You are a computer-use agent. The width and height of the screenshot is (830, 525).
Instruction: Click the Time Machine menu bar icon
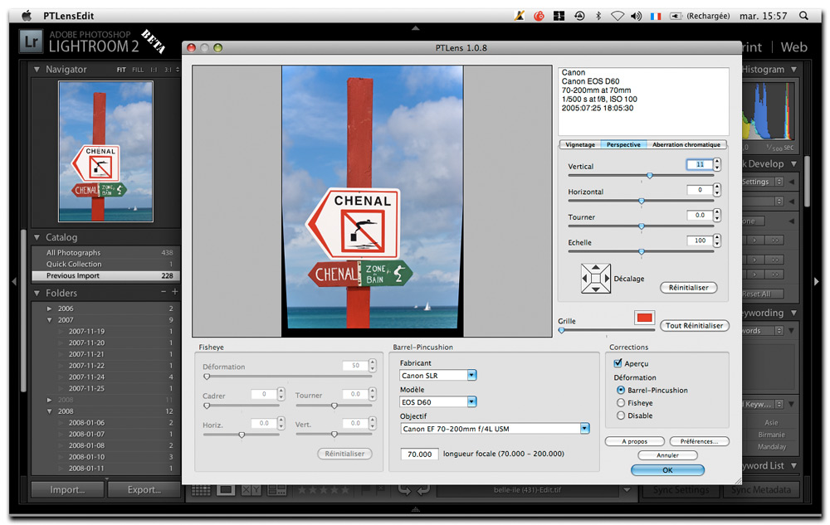pos(579,16)
